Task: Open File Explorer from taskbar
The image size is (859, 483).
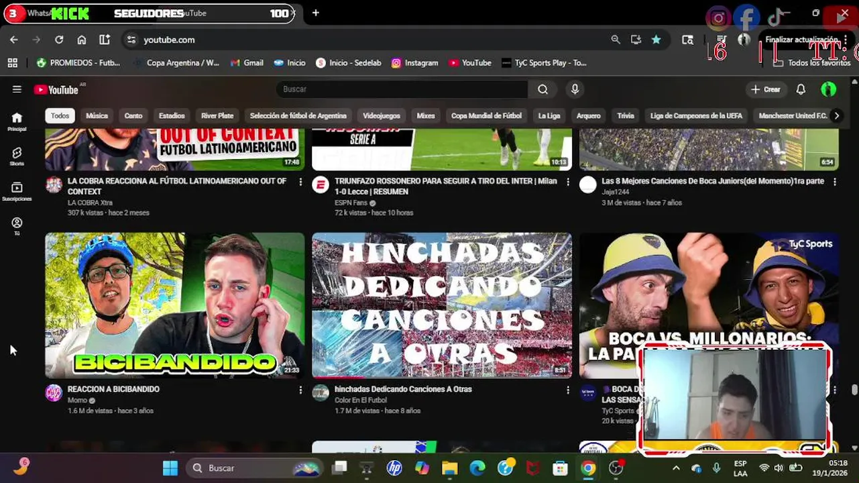Action: coord(449,468)
